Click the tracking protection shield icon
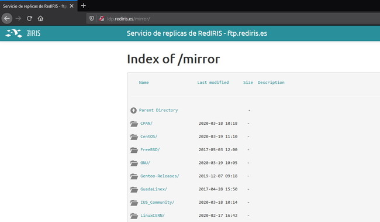Image resolution: width=380 pixels, height=222 pixels. click(x=92, y=19)
